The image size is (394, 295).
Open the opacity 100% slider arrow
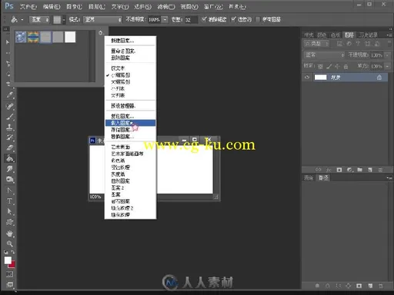[165, 19]
